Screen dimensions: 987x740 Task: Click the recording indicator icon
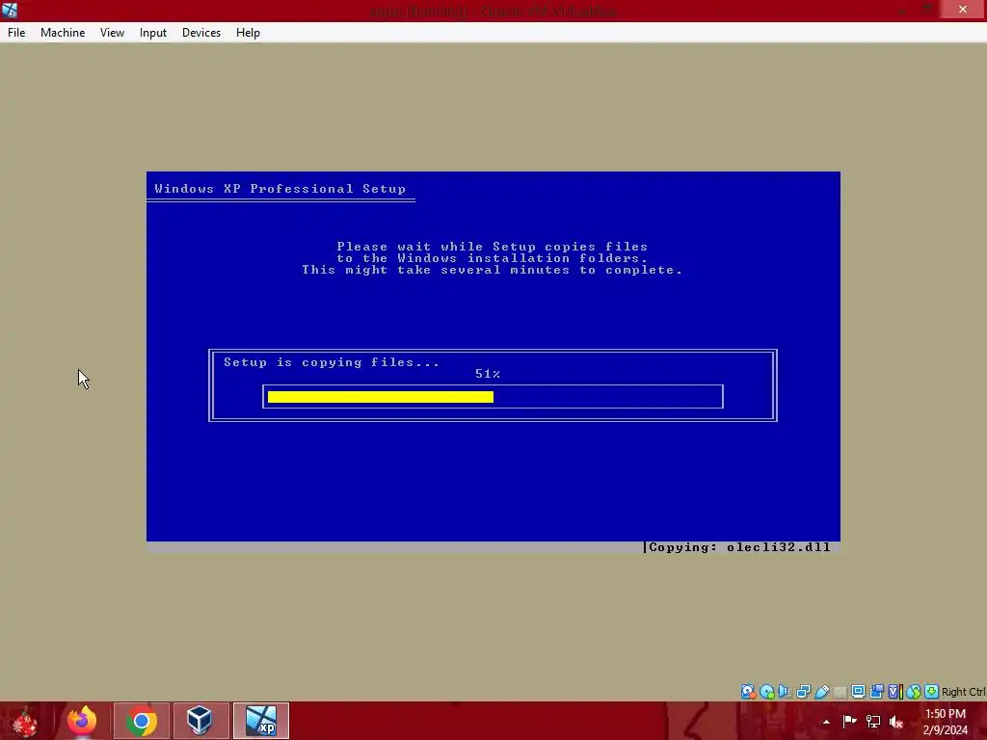(876, 692)
